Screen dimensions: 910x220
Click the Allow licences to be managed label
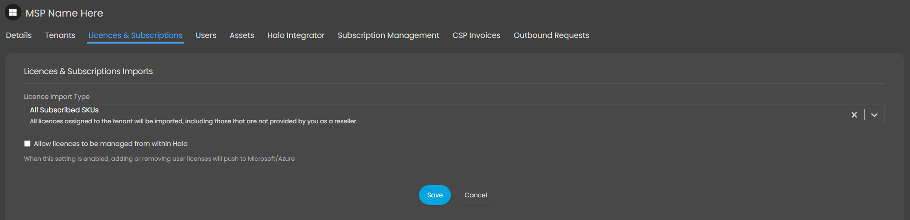(x=111, y=144)
